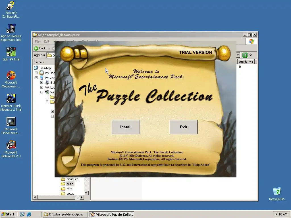This screenshot has width=291, height=218.
Task: Click folder tree scroll down arrow
Action: tap(86, 193)
